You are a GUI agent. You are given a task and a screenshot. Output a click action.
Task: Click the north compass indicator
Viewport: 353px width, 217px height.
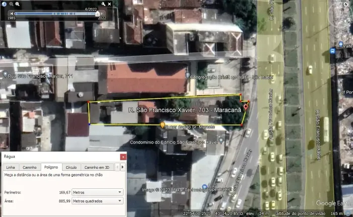[346, 4]
